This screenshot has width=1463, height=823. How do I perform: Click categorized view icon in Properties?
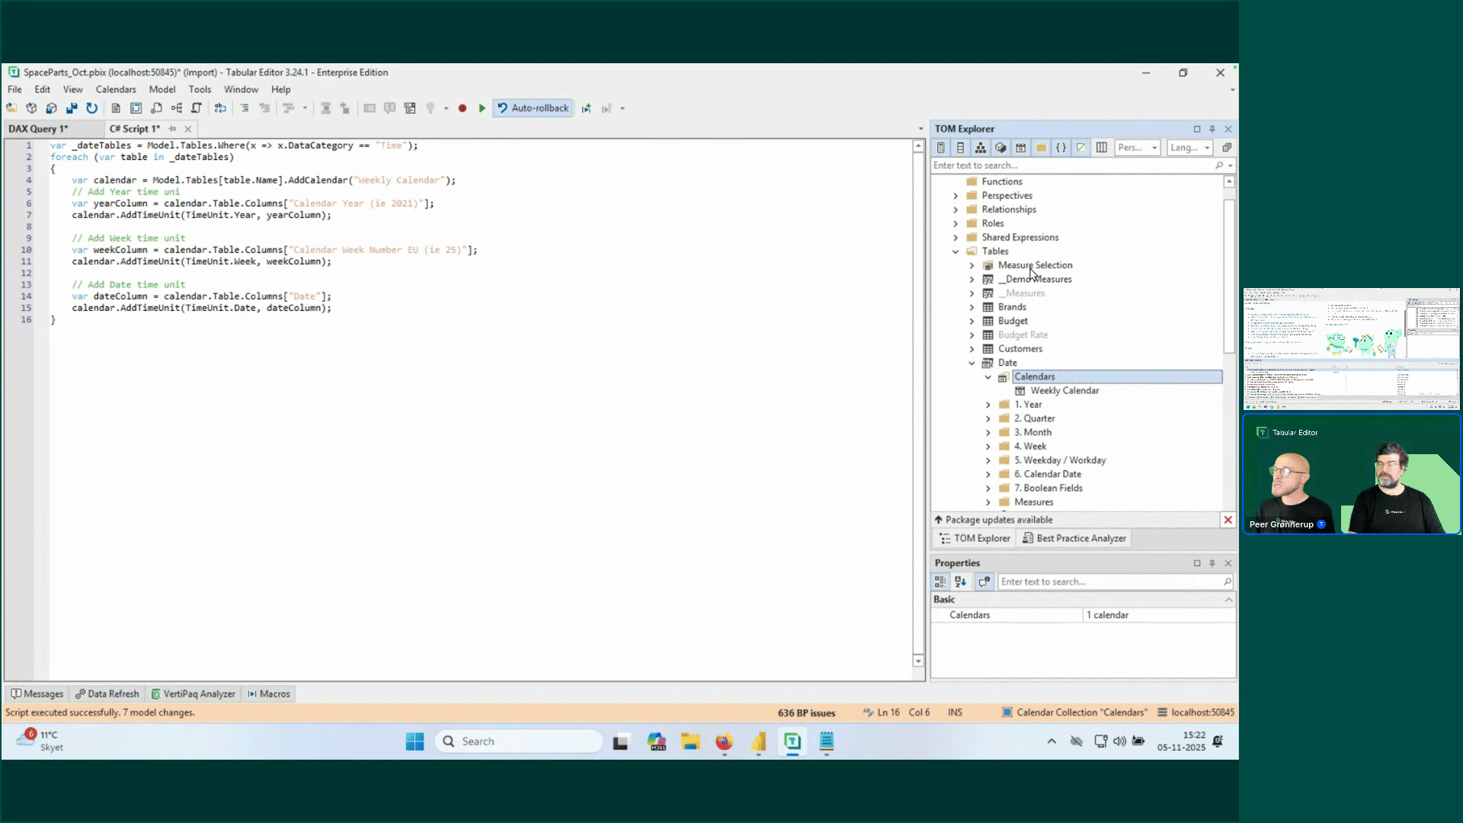coord(940,581)
